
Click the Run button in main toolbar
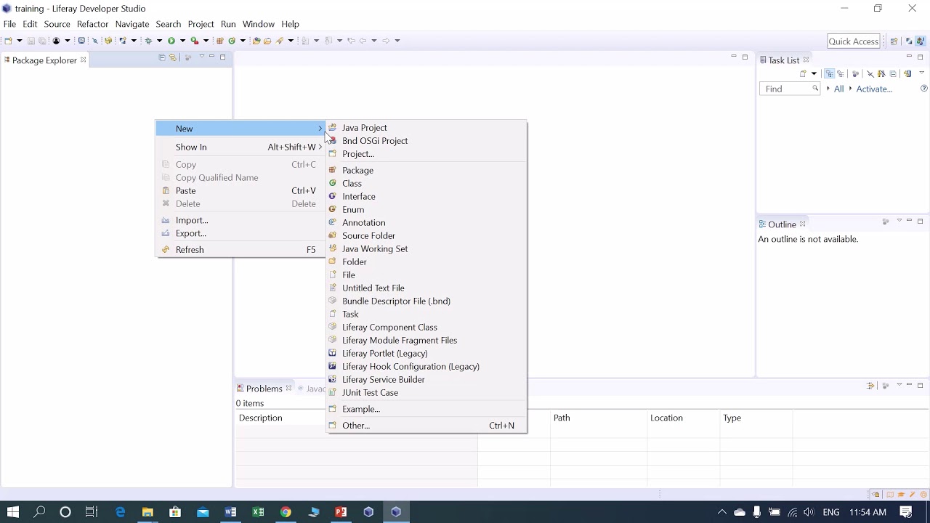[x=171, y=41]
